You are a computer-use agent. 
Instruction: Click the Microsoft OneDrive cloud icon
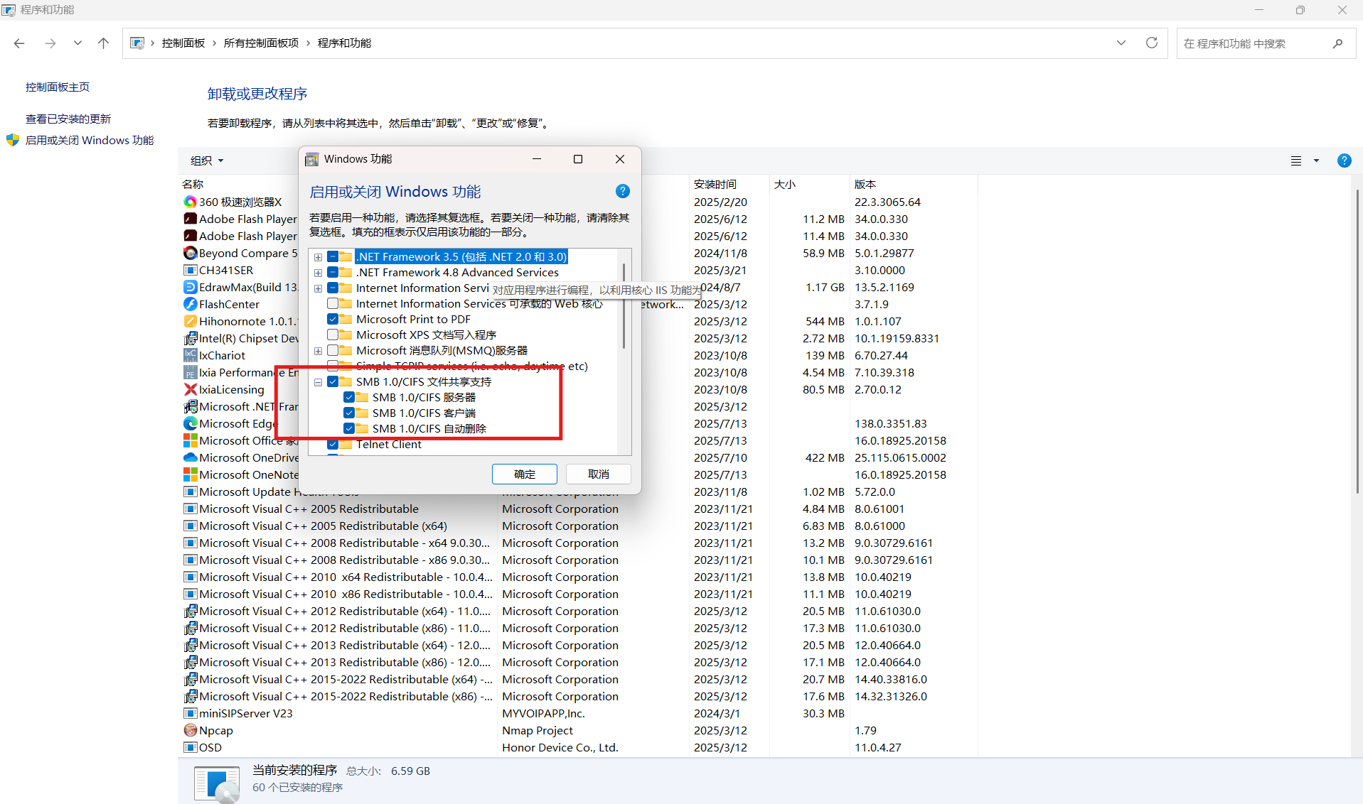[x=190, y=457]
